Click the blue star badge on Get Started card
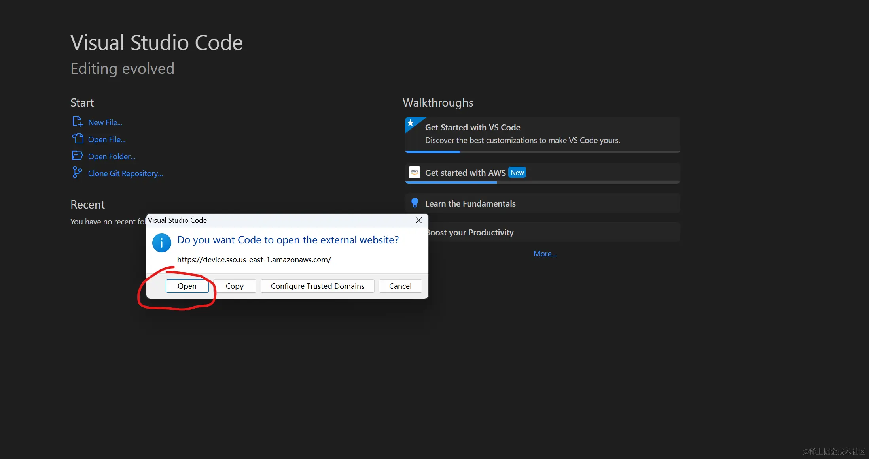The image size is (869, 459). point(411,123)
